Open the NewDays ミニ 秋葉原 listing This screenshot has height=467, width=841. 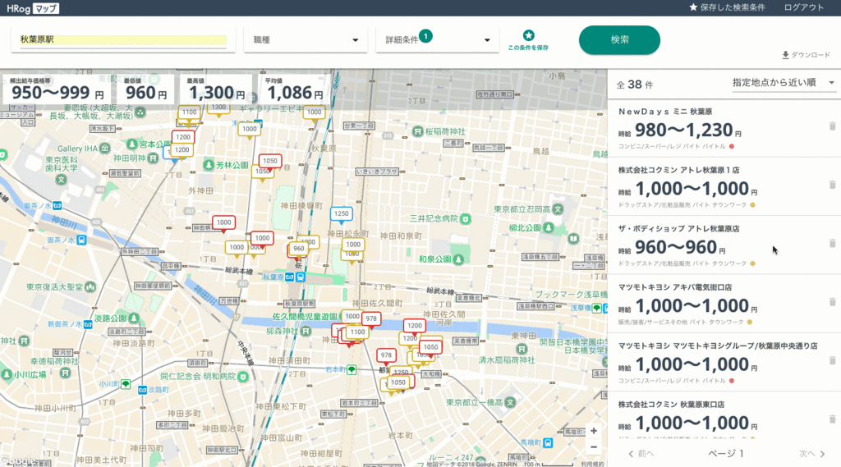[724, 128]
